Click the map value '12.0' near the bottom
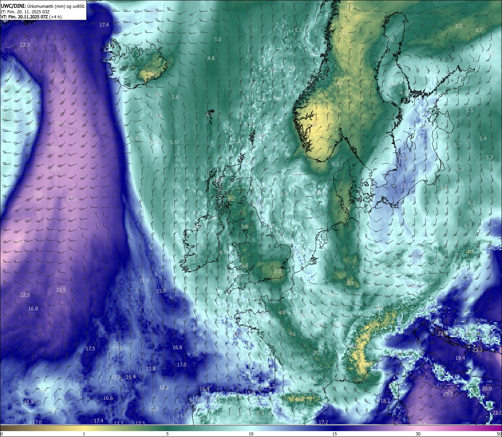The width and height of the screenshot is (502, 437). 153,409
